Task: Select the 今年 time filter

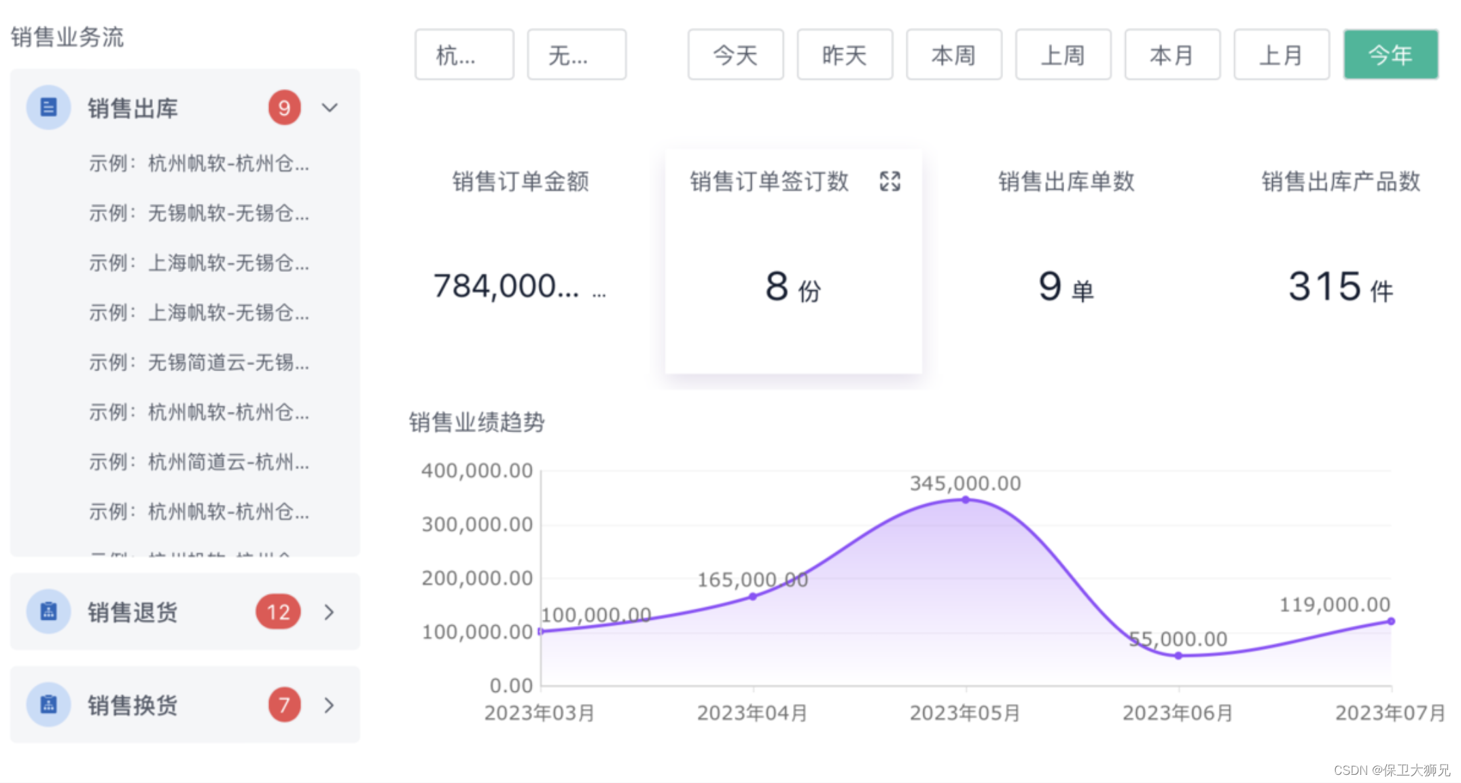Action: coord(1390,54)
